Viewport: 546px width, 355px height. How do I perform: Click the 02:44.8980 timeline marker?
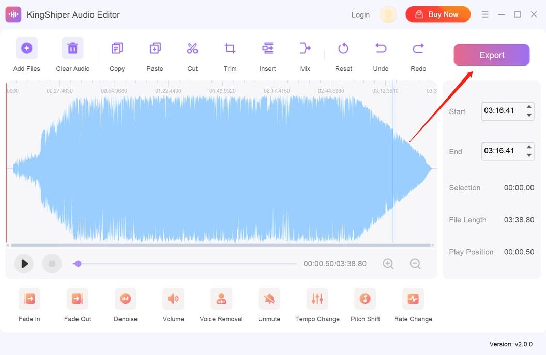click(331, 91)
